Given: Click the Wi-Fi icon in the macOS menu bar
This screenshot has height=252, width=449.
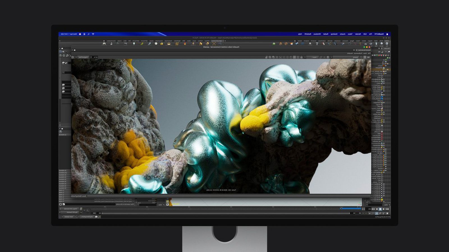Looking at the screenshot, I should pyautogui.click(x=93, y=34).
